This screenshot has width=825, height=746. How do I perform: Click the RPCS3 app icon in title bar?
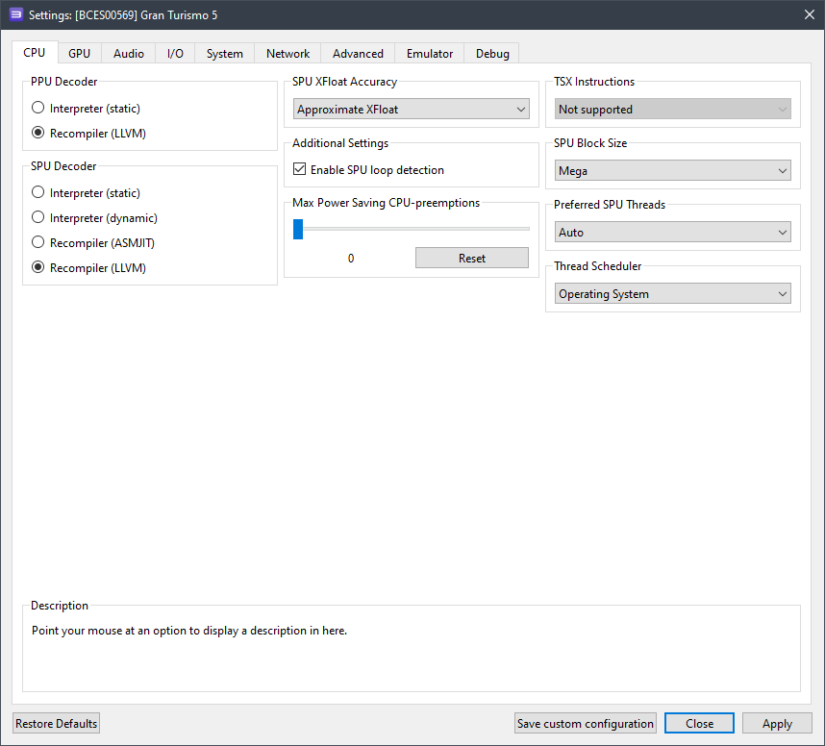(15, 14)
